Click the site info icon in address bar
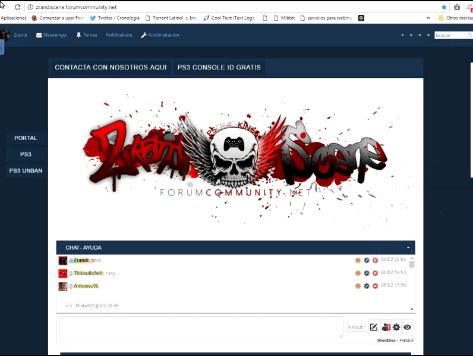Screen dimensions: 473x356 [x=30, y=7]
